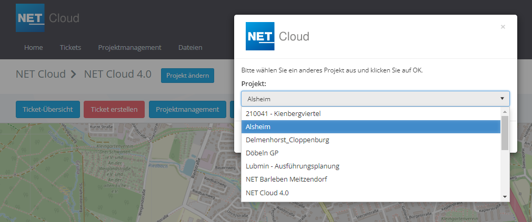This screenshot has height=222, width=532.
Task: Click the Projekt ändern button
Action: [188, 76]
